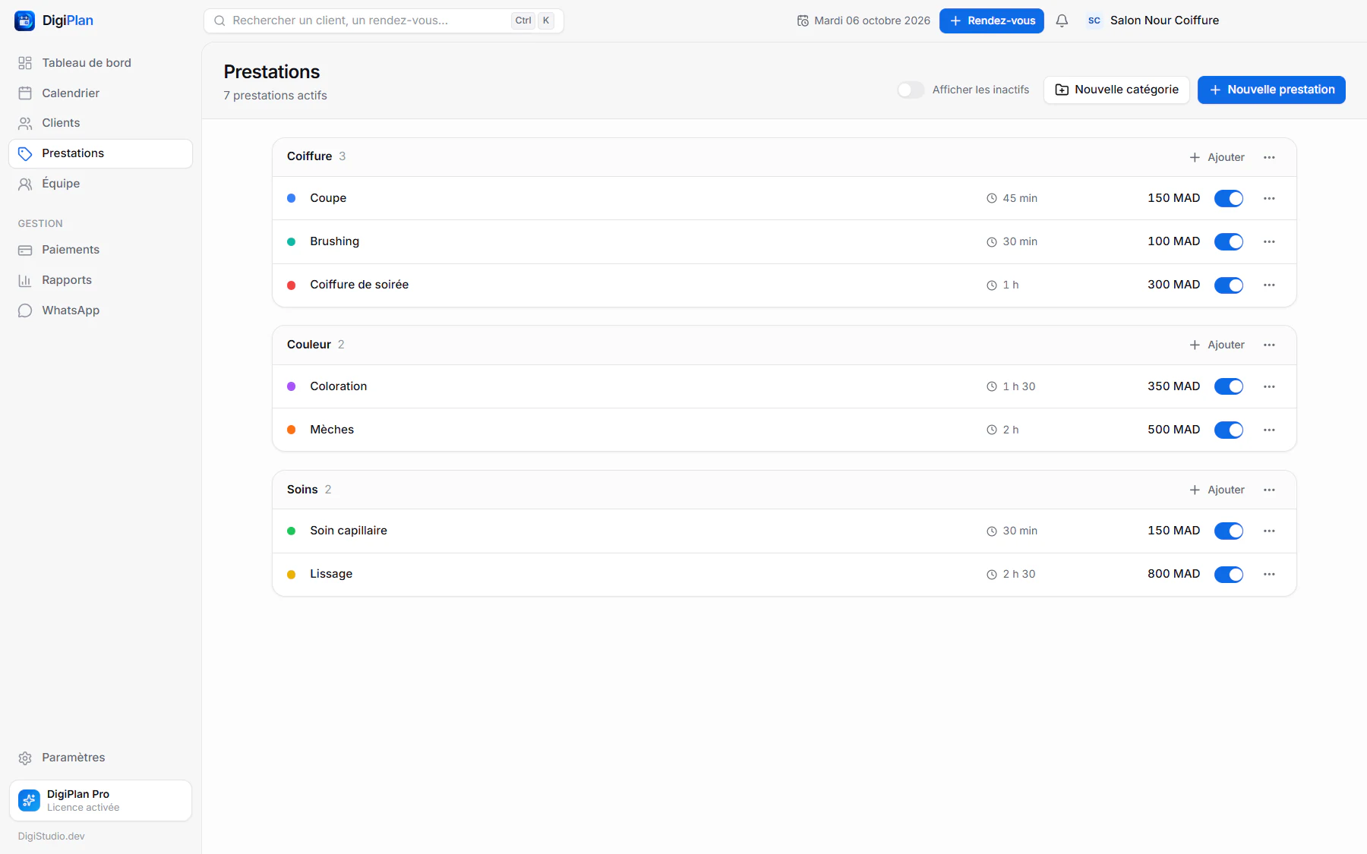Click the SC salon avatar
Image resolution: width=1367 pixels, height=854 pixels.
tap(1094, 20)
